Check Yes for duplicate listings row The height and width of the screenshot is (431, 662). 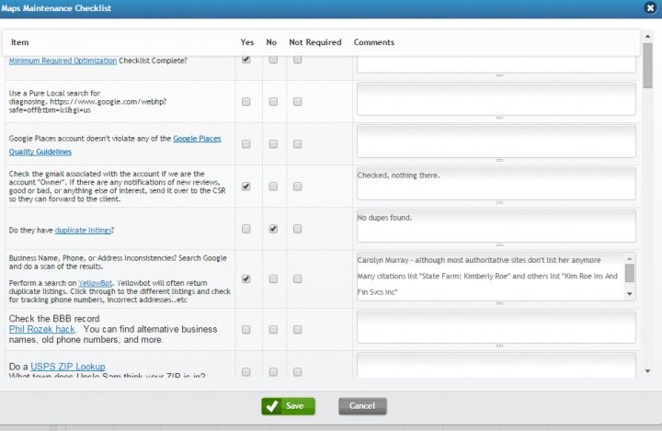click(245, 229)
